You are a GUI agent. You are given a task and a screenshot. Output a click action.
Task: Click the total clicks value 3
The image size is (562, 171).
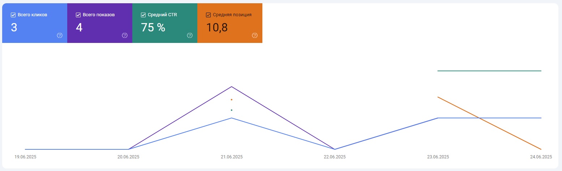(14, 27)
